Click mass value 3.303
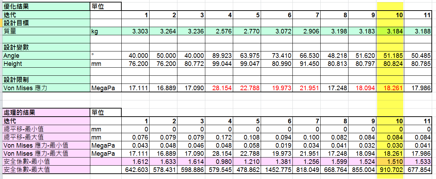The image size is (436, 179). 135,31
